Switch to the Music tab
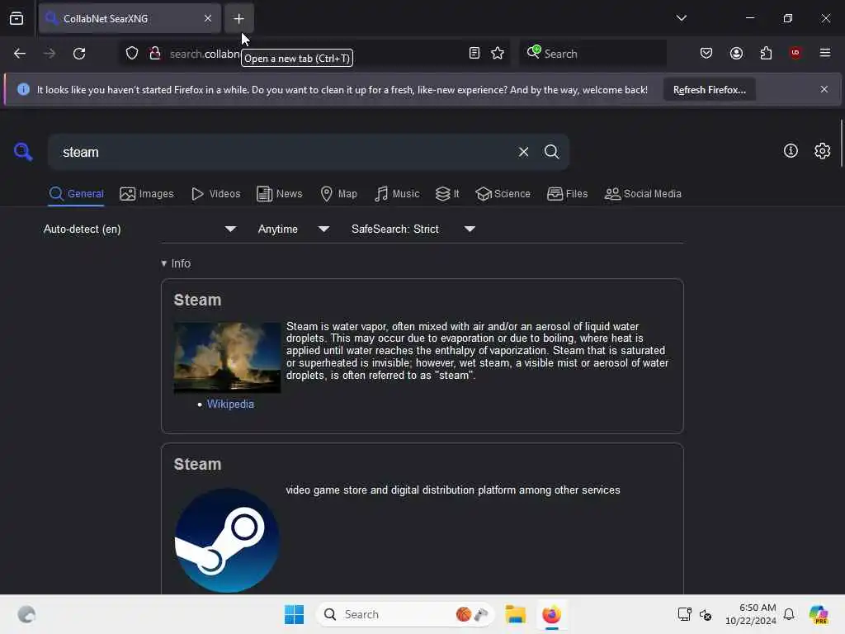Screen dimensions: 845x634 pos(397,193)
